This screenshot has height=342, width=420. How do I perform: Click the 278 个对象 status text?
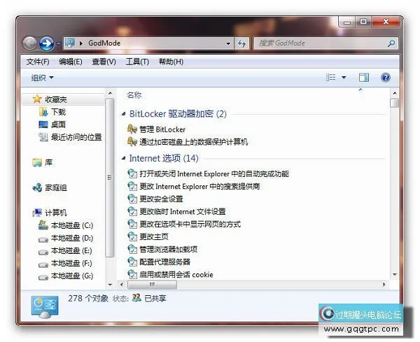(88, 299)
